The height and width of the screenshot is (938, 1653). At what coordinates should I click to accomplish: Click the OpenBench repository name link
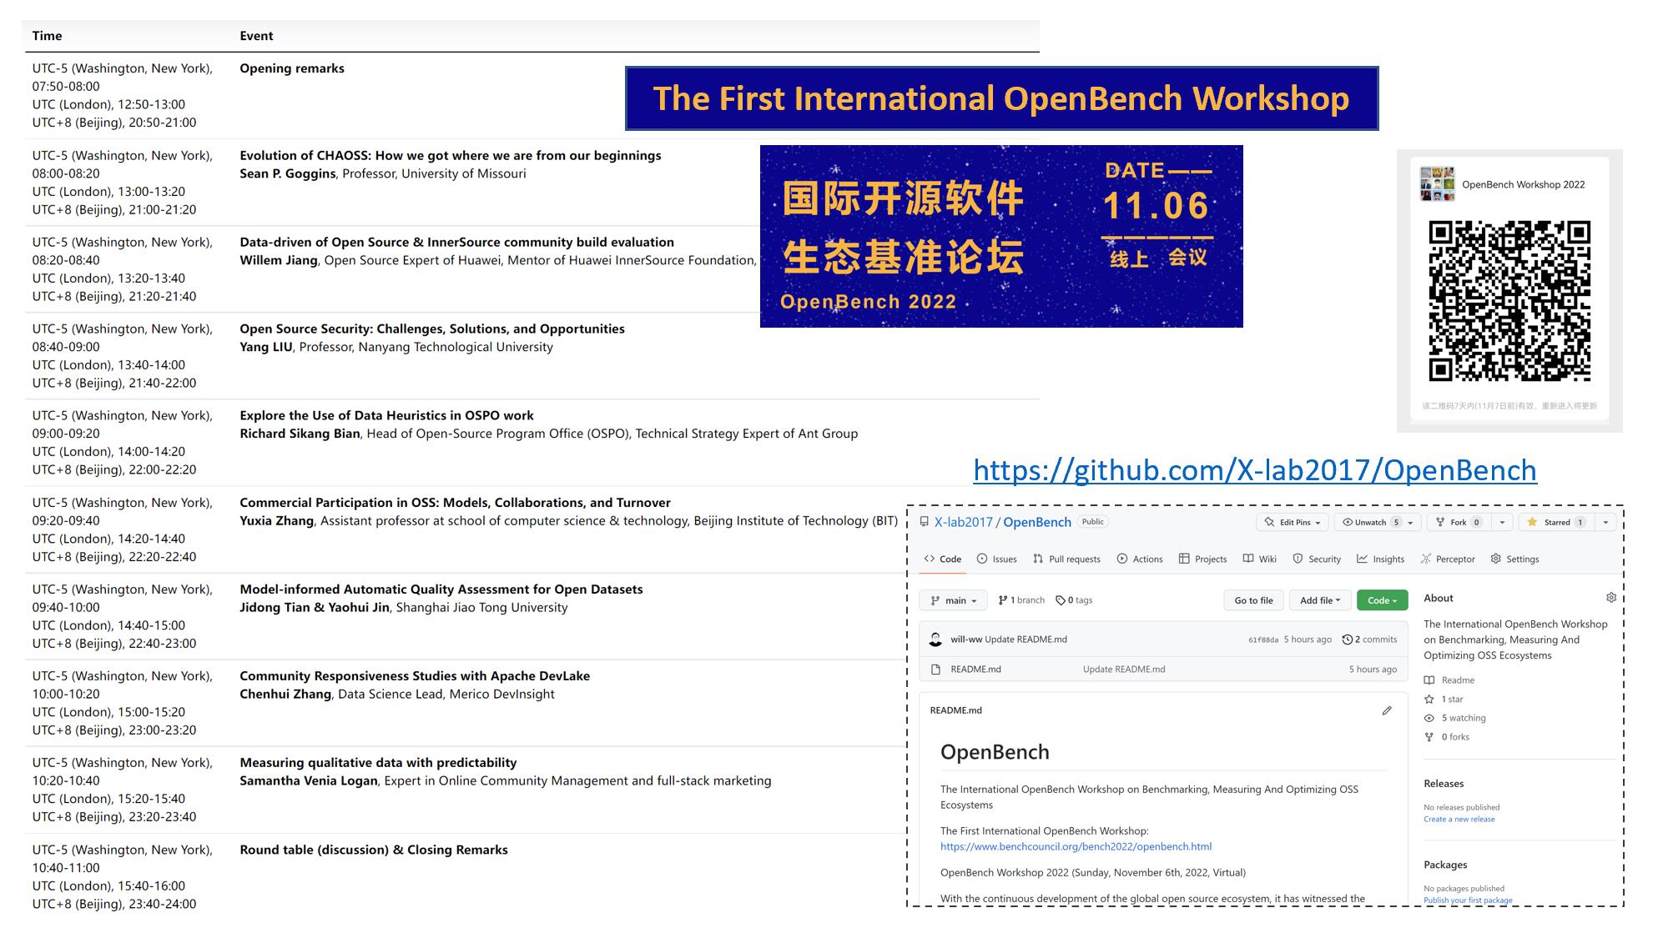[1037, 522]
